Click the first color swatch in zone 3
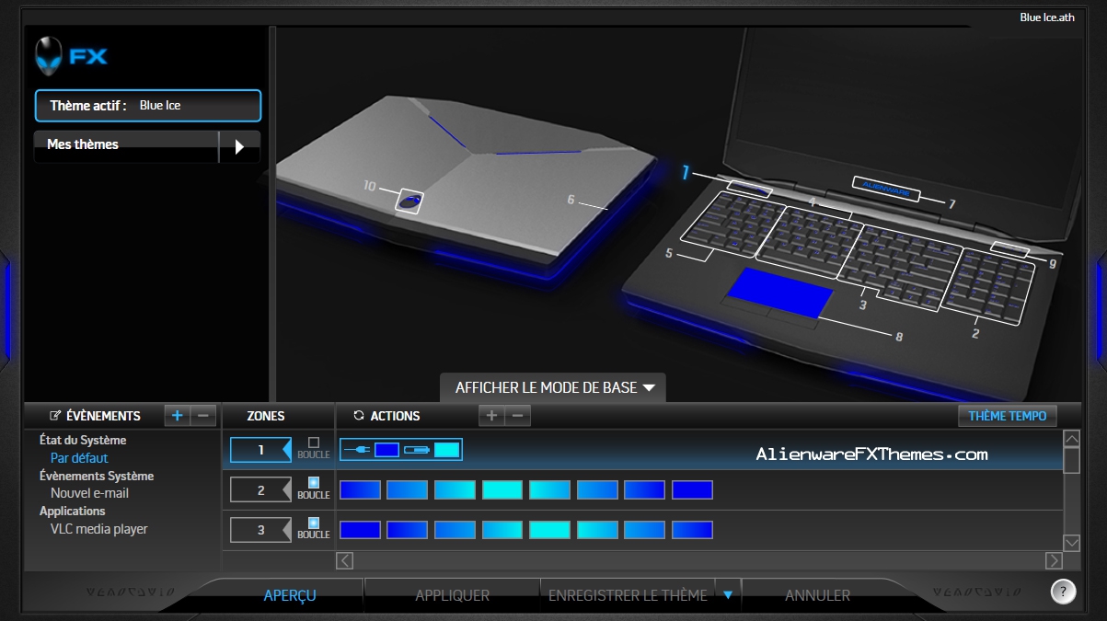1107x621 pixels. [360, 530]
